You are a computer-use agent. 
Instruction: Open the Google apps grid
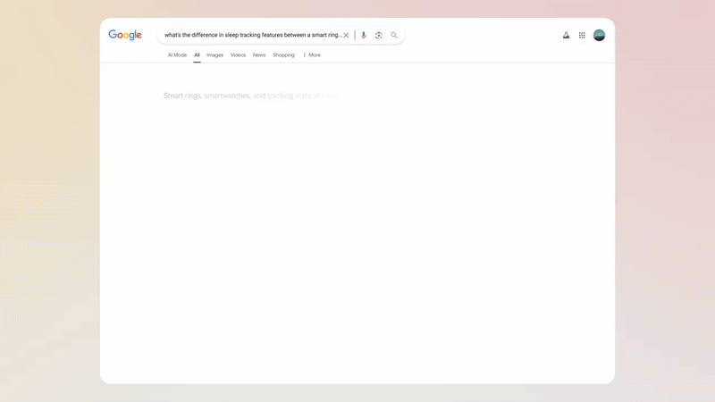(x=582, y=36)
